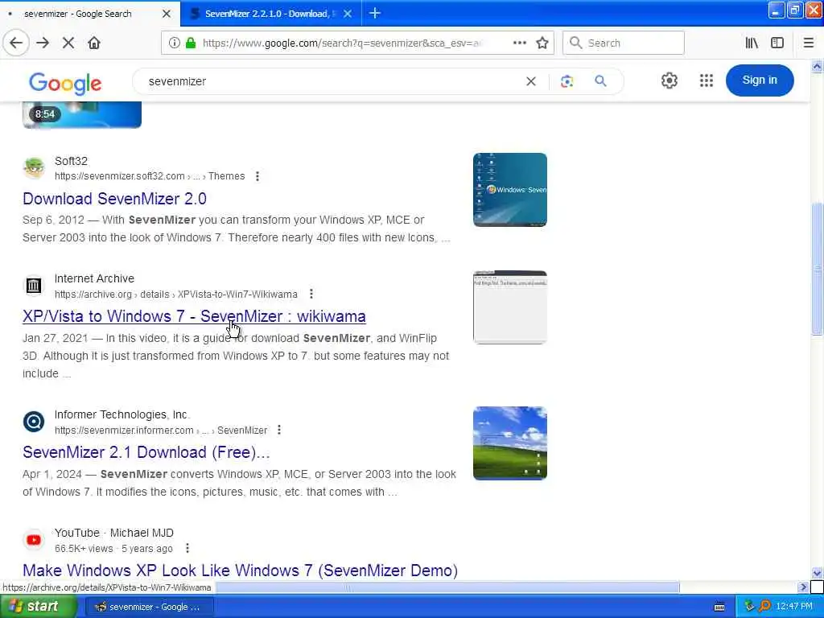Open Make Windows XP Look Like Windows 7 link
The height and width of the screenshot is (618, 824).
(240, 571)
